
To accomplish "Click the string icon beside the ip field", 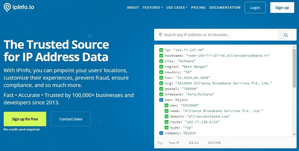I will (x=161, y=50).
